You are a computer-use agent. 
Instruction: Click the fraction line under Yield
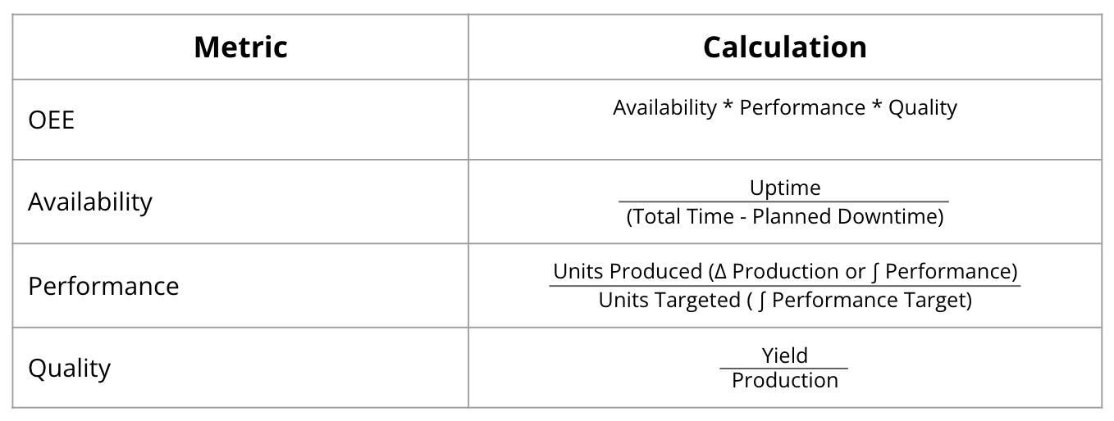(784, 369)
